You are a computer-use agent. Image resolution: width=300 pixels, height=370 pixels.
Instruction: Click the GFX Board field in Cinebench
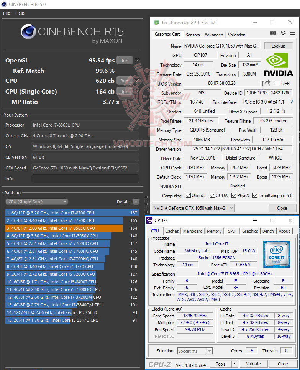point(85,168)
